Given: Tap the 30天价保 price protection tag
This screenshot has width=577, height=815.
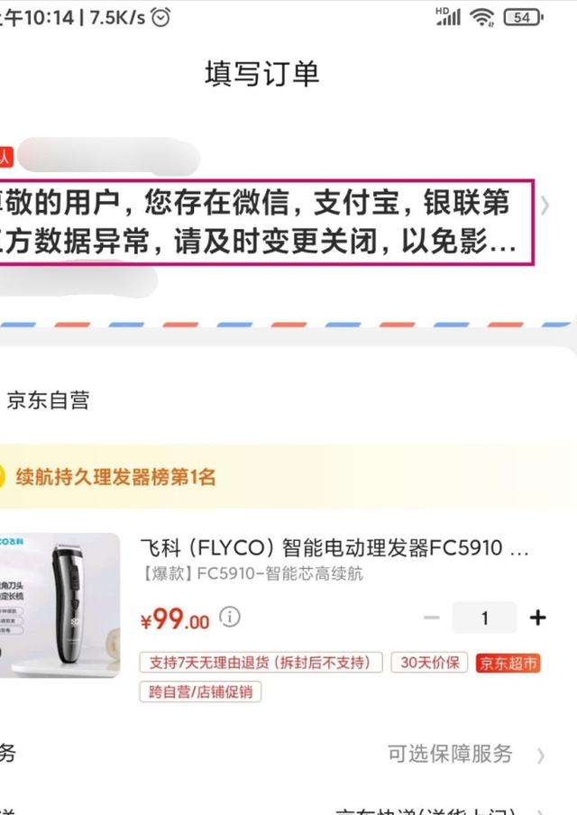Looking at the screenshot, I should tap(429, 662).
